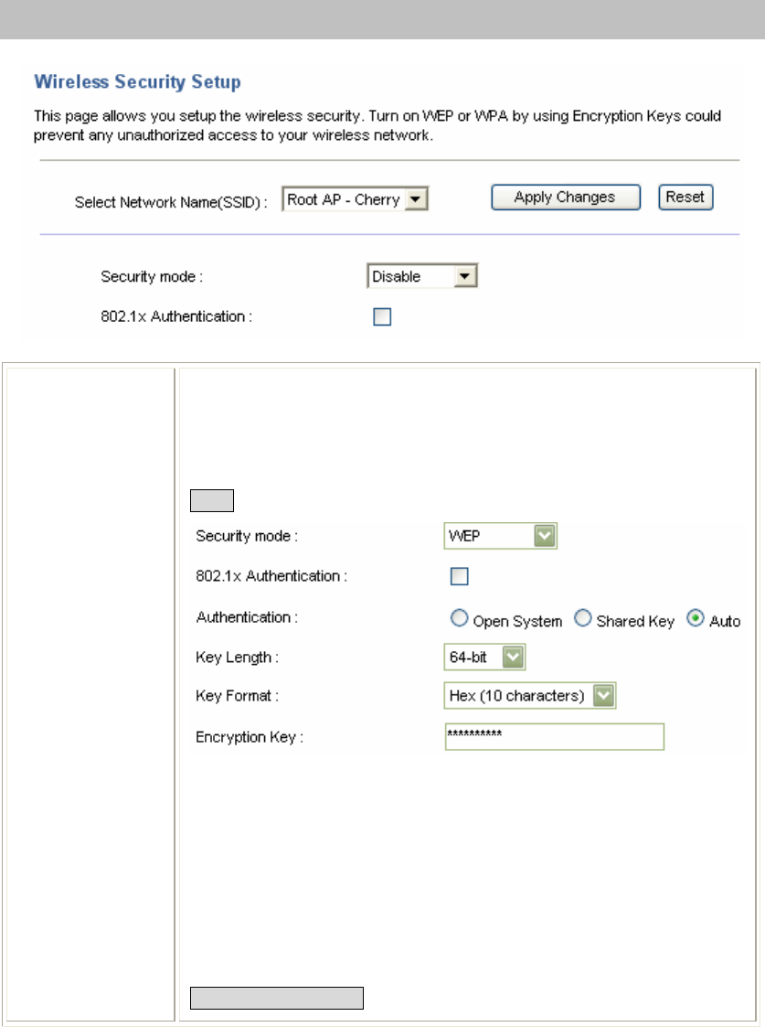765x1027 pixels.
Task: Open the Key Format Hex (10 characters) dropdown
Action: [530, 696]
